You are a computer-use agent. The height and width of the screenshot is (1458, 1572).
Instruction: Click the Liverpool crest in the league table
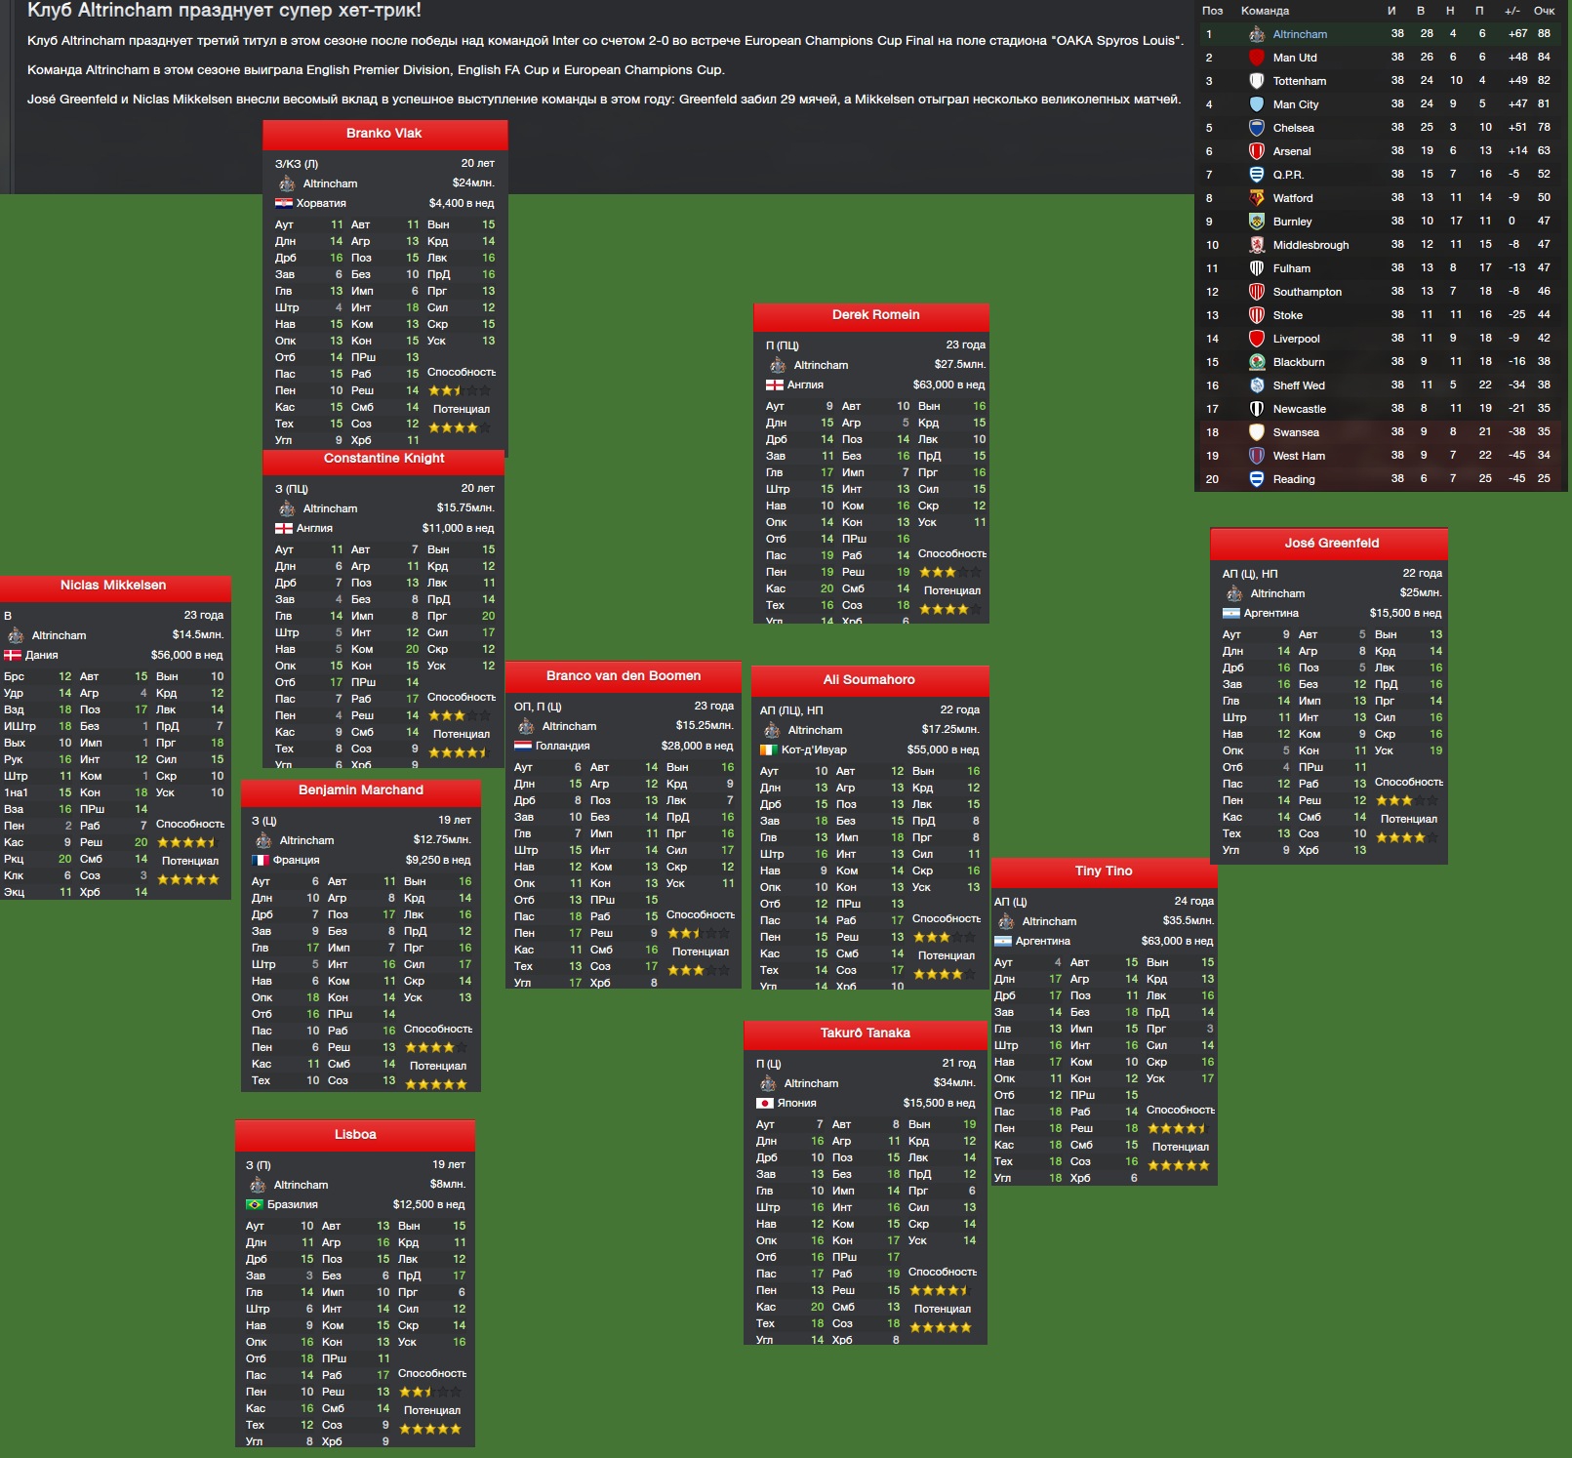click(1257, 339)
